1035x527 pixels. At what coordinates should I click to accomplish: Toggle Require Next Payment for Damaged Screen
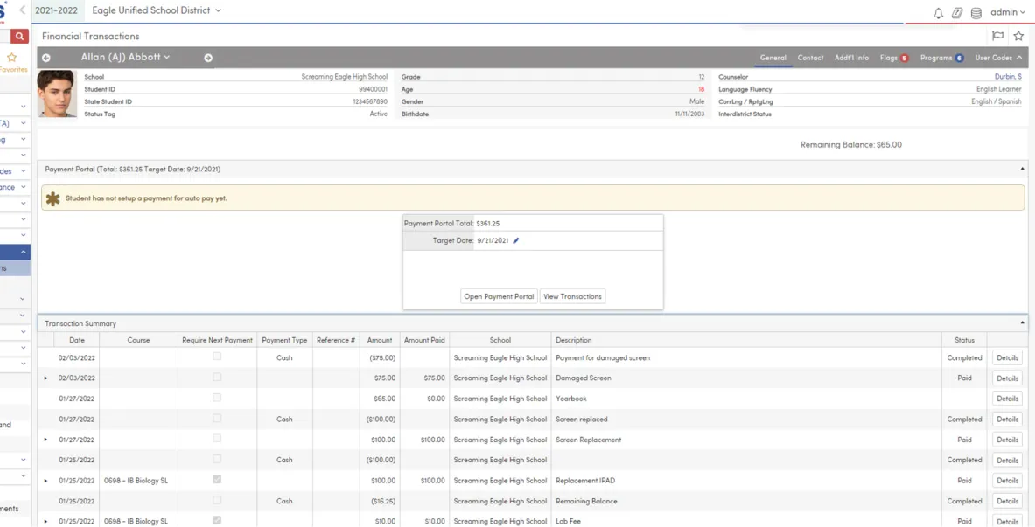(217, 378)
